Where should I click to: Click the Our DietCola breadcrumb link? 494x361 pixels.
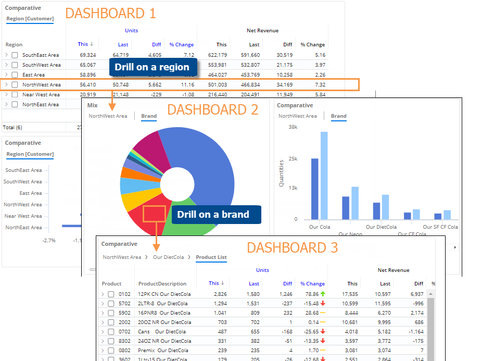(168, 257)
